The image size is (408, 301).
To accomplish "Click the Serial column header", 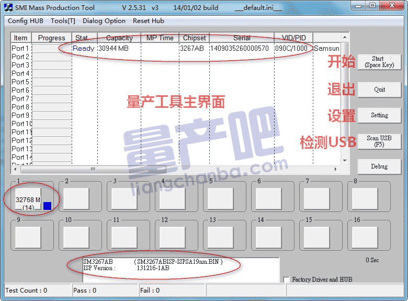I will (242, 38).
